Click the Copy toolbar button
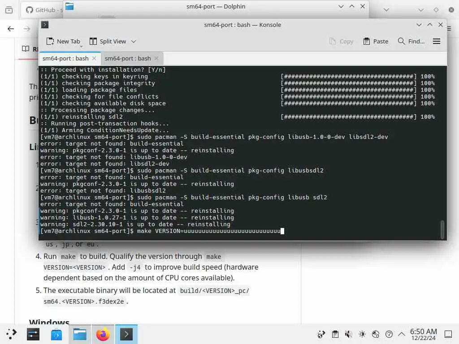The image size is (459, 344). click(x=341, y=42)
